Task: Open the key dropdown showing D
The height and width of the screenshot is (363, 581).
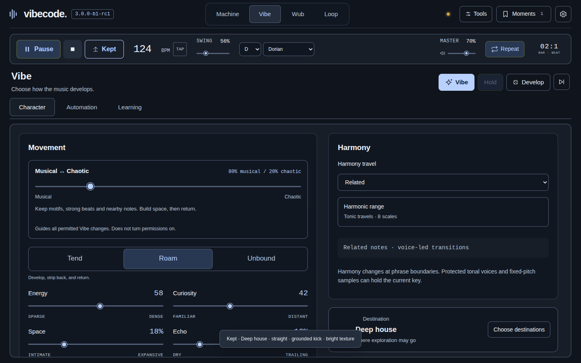Action: [250, 49]
